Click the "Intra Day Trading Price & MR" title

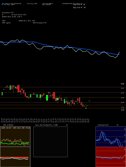(x=46, y=125)
